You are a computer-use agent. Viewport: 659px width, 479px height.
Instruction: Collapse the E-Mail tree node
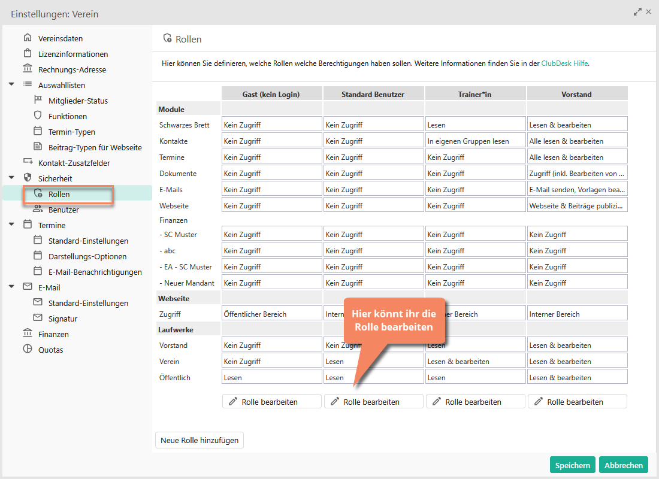pos(12,287)
